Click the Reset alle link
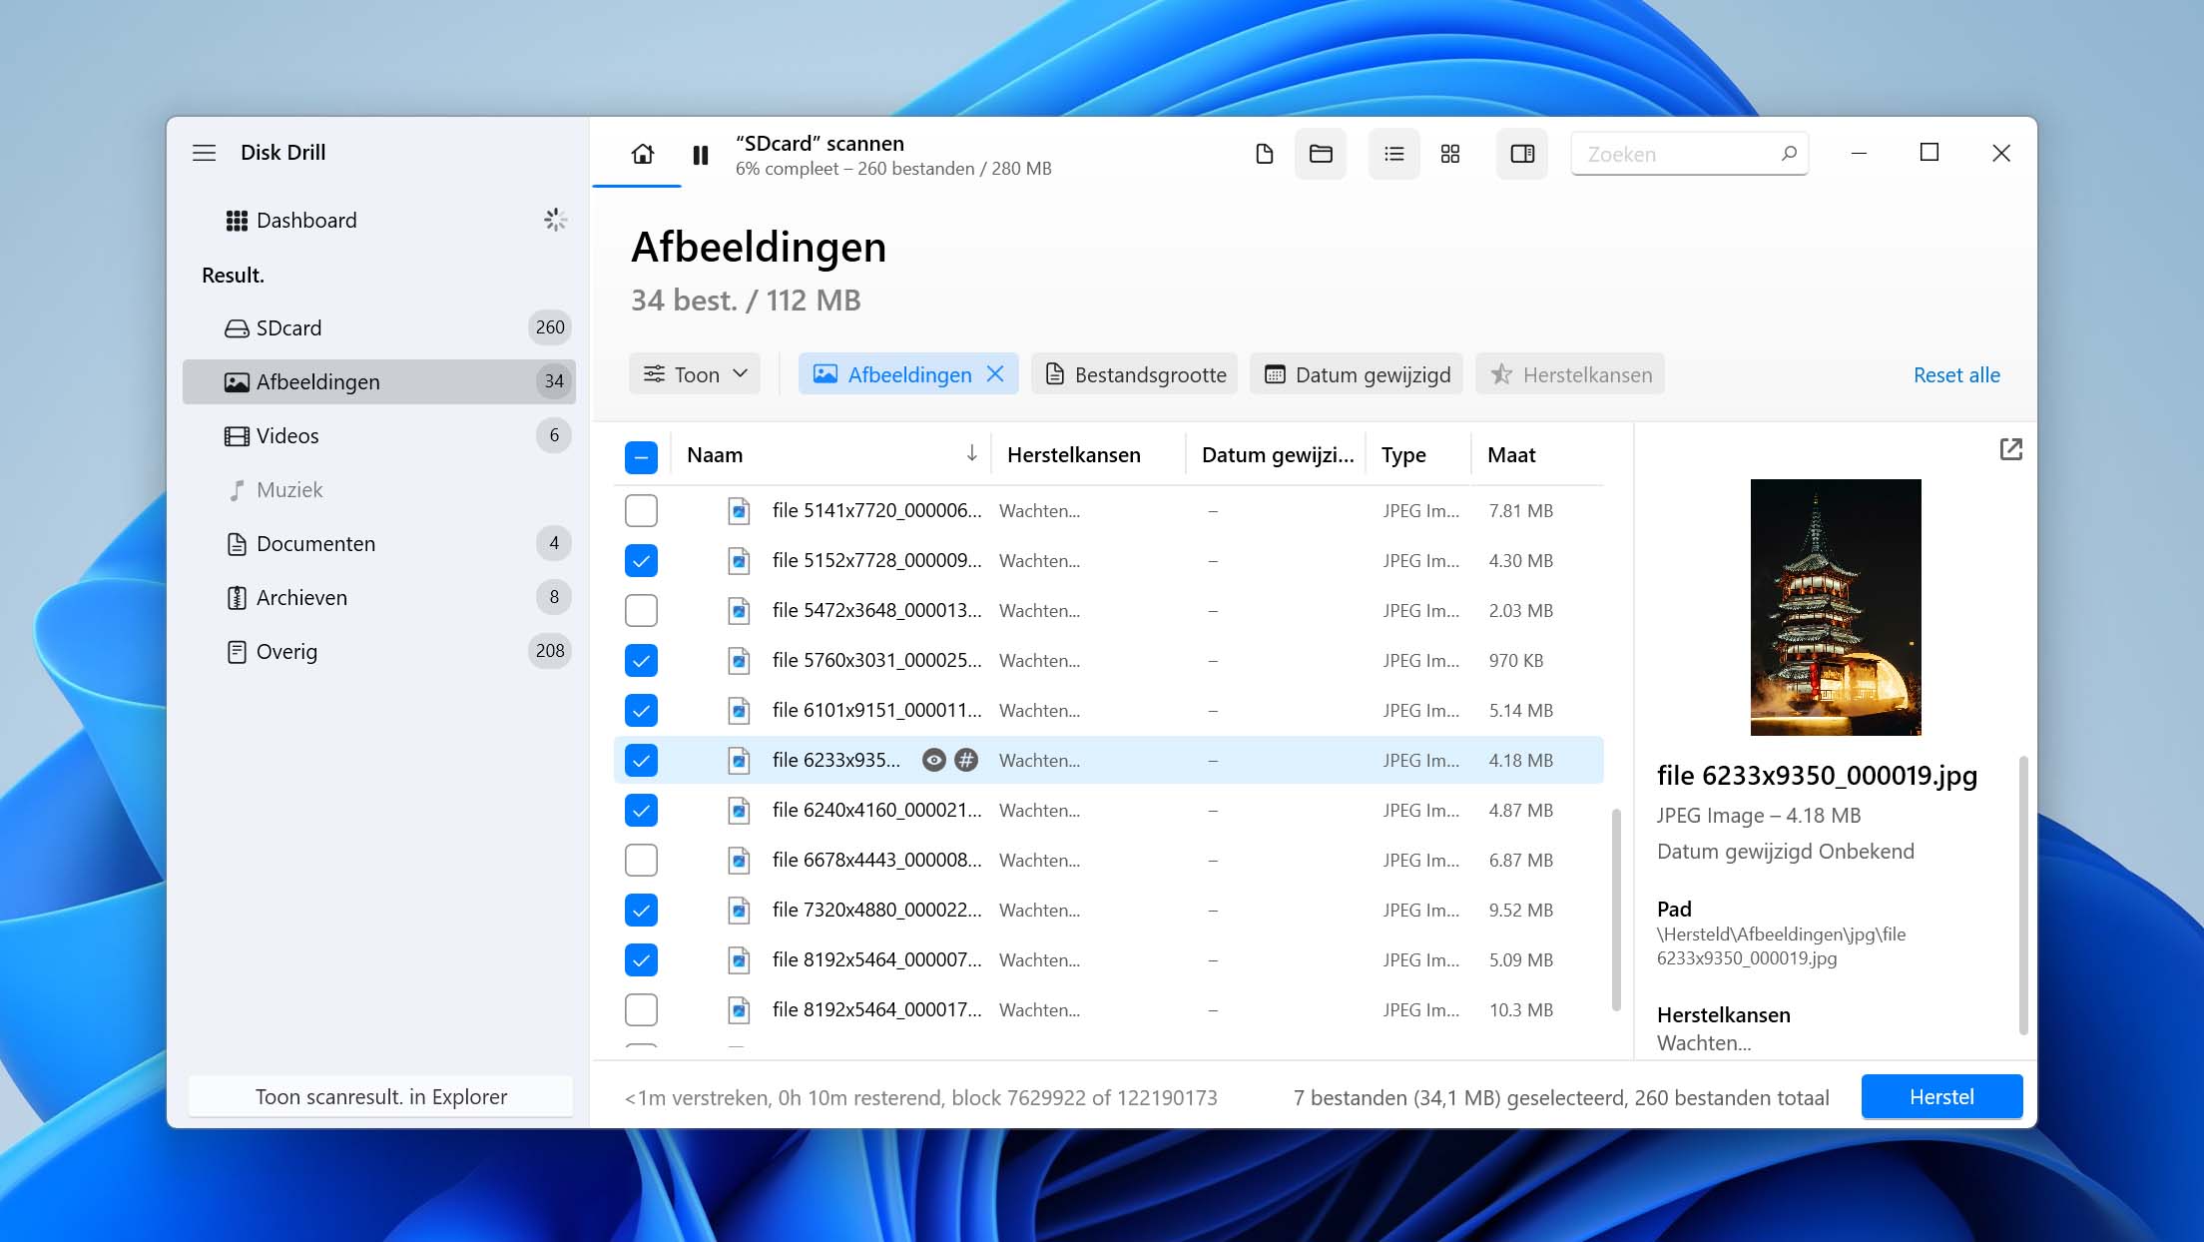The height and width of the screenshot is (1242, 2204). coord(1956,375)
